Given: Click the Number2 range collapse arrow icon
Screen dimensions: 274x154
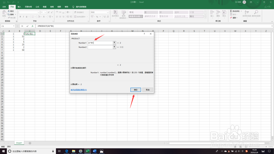Looking at the screenshot, I should [x=114, y=47].
